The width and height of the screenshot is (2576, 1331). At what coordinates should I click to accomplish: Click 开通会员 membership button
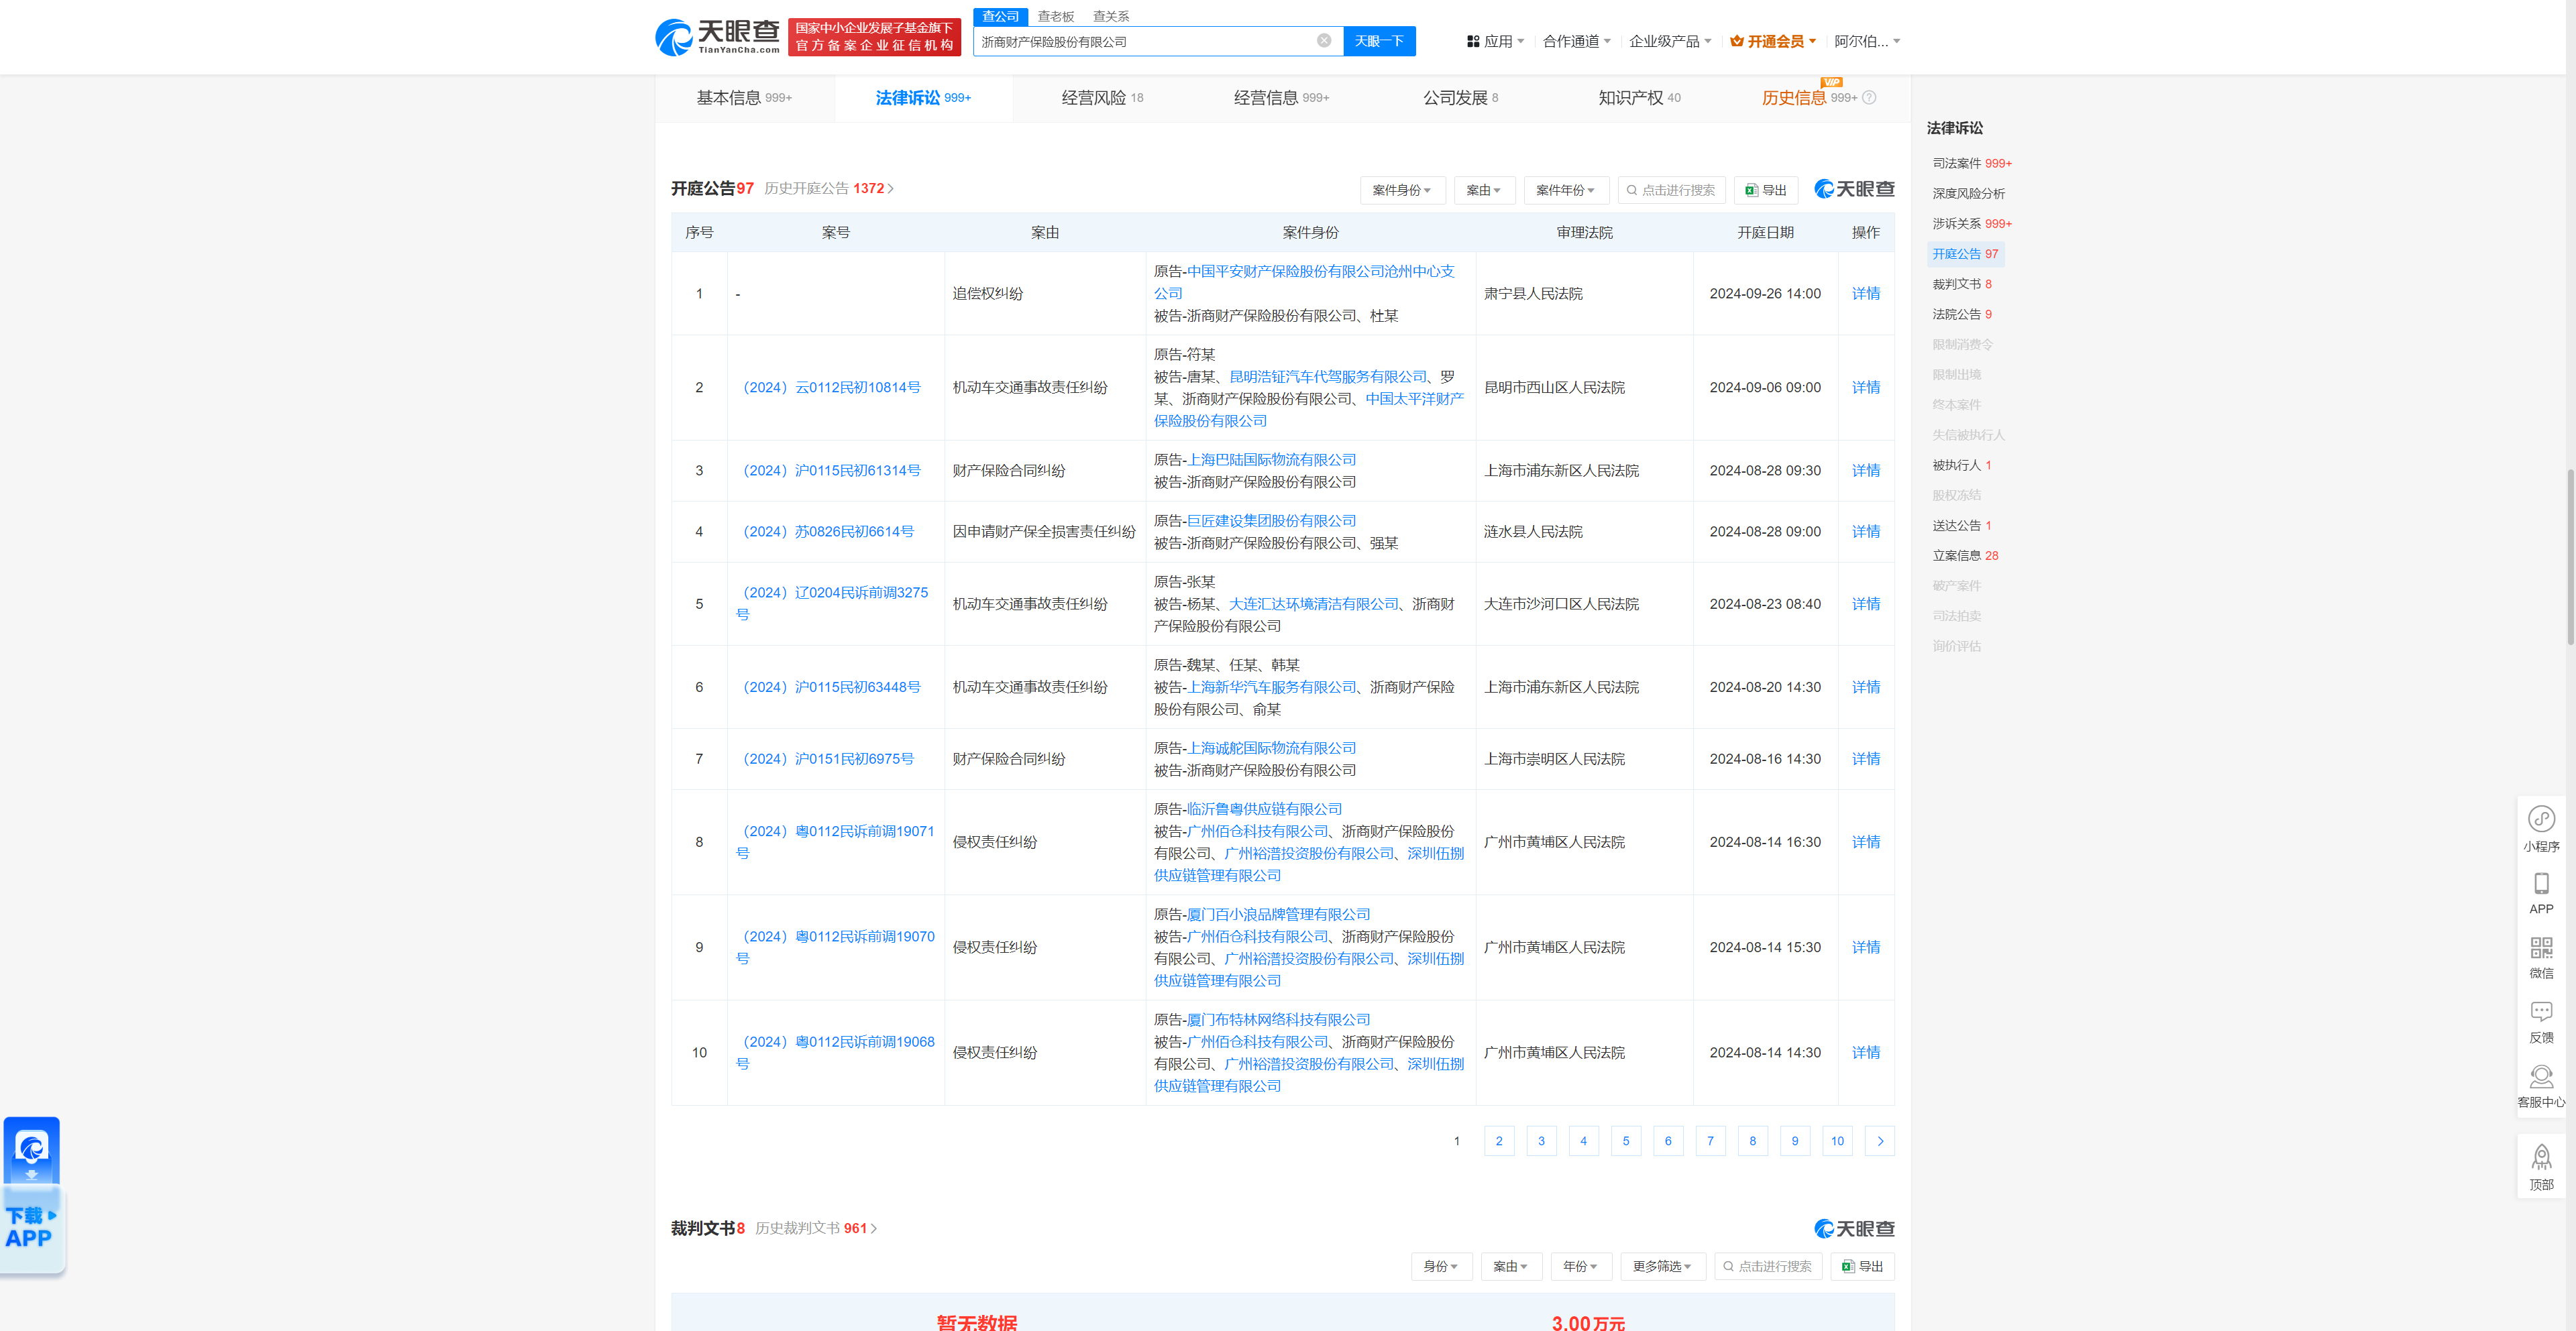[1773, 41]
